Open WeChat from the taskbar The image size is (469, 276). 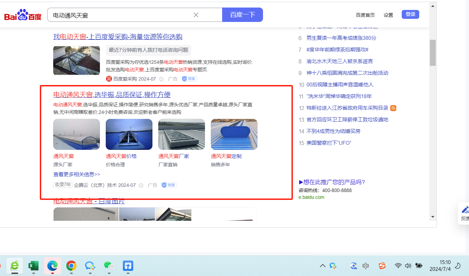point(109,266)
